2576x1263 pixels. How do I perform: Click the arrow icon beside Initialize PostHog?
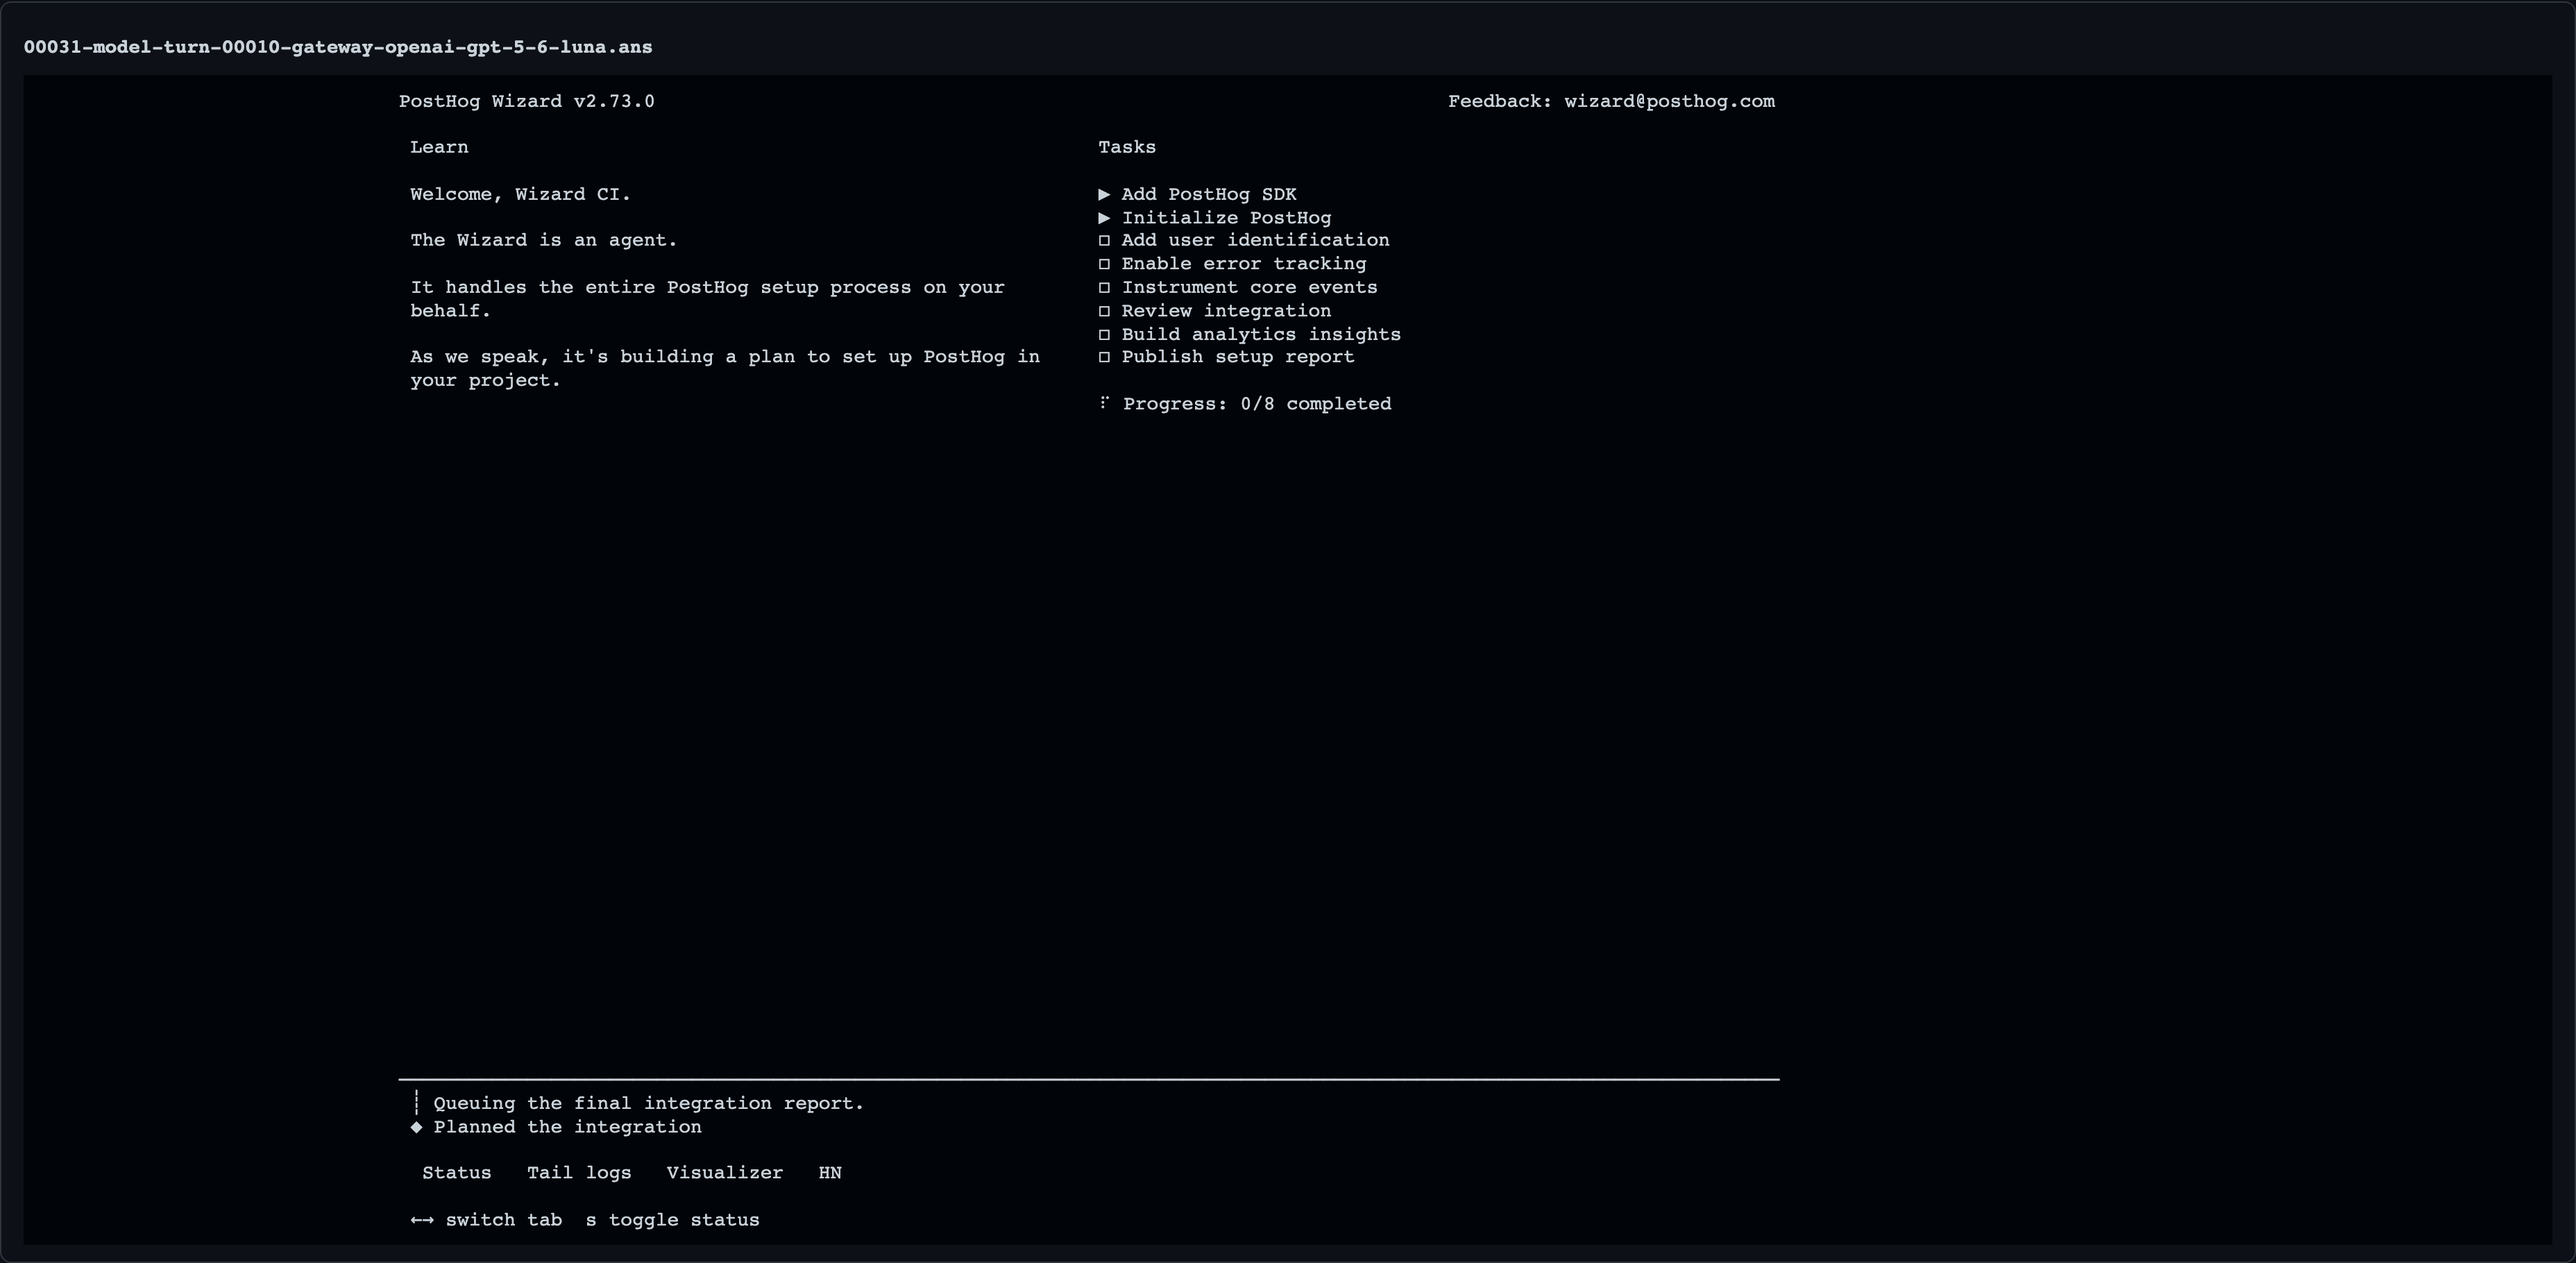(x=1104, y=217)
